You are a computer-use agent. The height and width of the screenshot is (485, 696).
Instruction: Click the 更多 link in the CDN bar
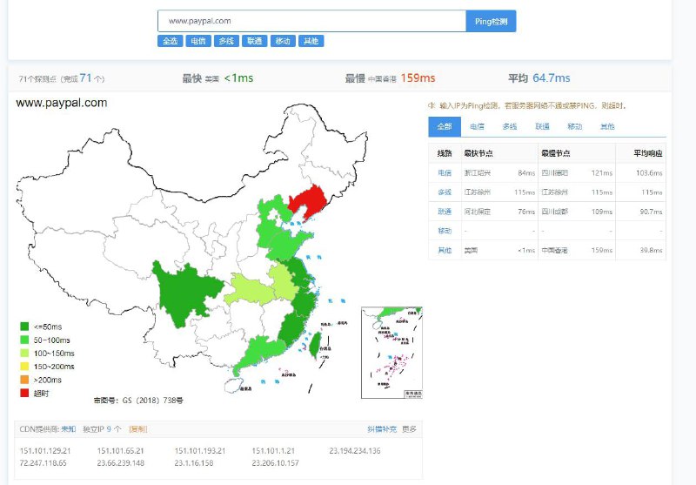pos(409,429)
